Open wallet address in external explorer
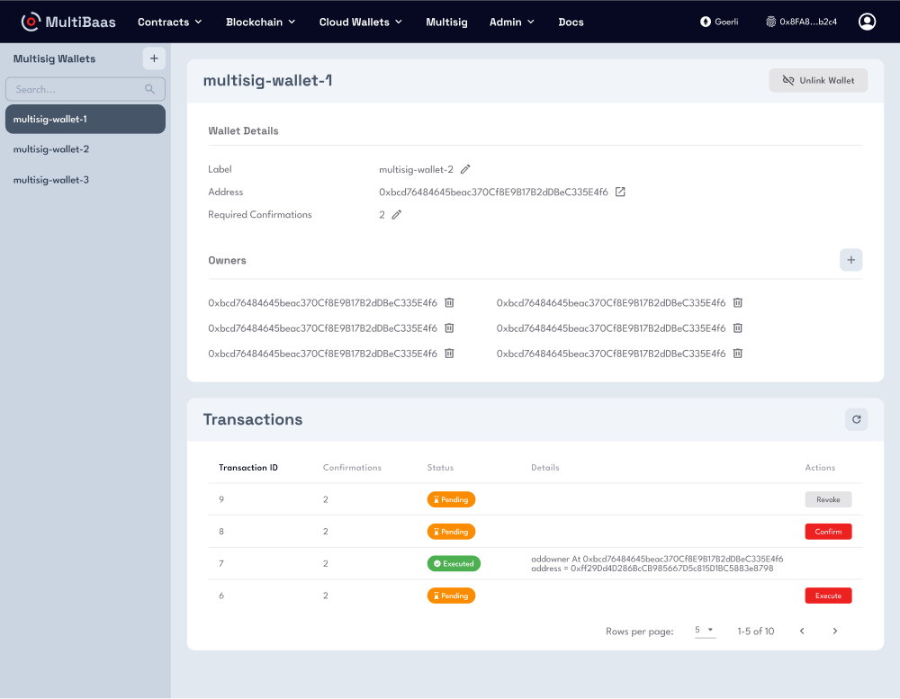This screenshot has width=900, height=699. click(620, 192)
